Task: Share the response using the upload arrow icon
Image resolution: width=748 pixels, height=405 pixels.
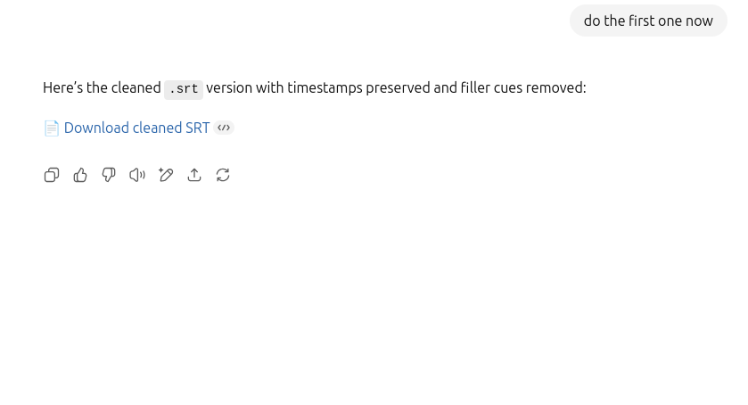Action: pyautogui.click(x=194, y=175)
